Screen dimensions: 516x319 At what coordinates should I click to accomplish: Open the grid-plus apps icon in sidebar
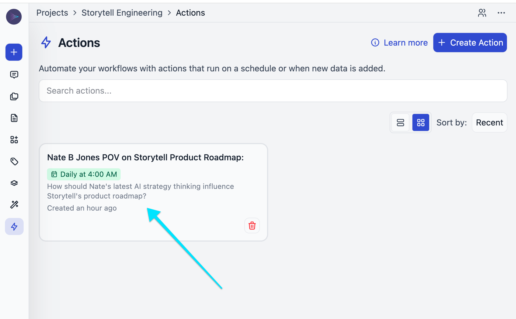[14, 140]
